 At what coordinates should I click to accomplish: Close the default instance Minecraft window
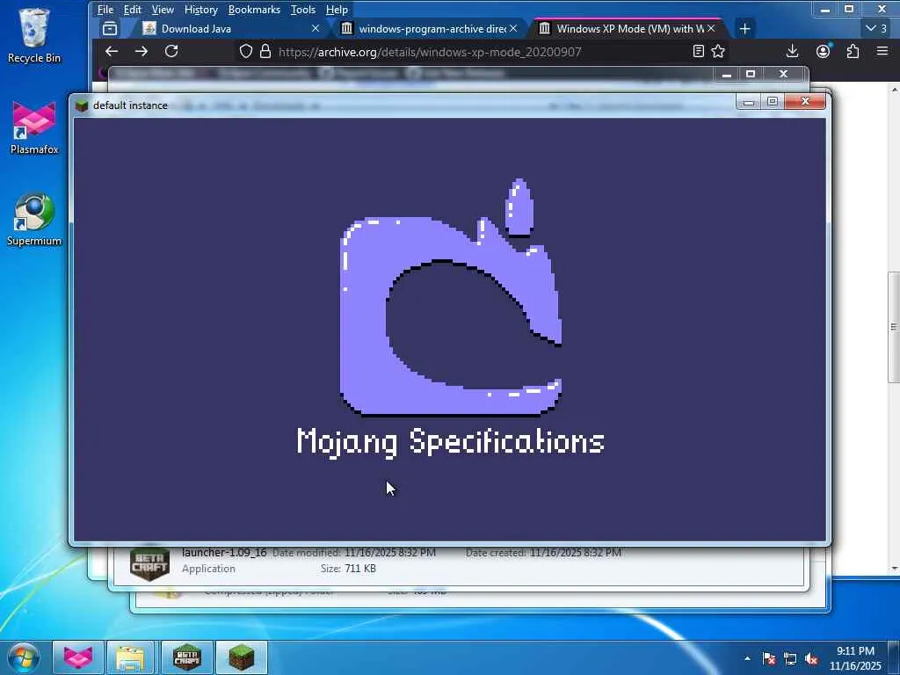[x=805, y=102]
